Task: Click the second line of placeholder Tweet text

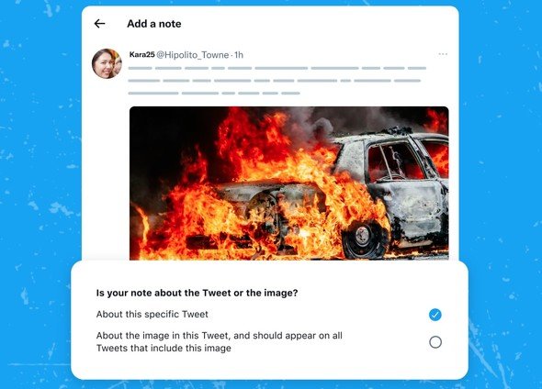Action: (x=275, y=81)
